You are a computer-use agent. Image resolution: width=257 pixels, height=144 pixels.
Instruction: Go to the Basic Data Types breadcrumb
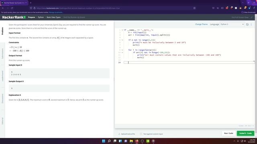[x=53, y=17]
